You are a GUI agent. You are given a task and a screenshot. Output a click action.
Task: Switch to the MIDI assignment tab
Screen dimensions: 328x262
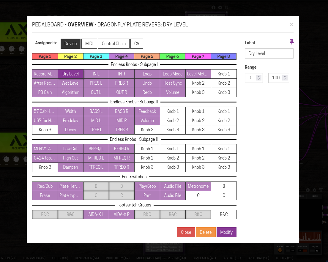point(89,43)
